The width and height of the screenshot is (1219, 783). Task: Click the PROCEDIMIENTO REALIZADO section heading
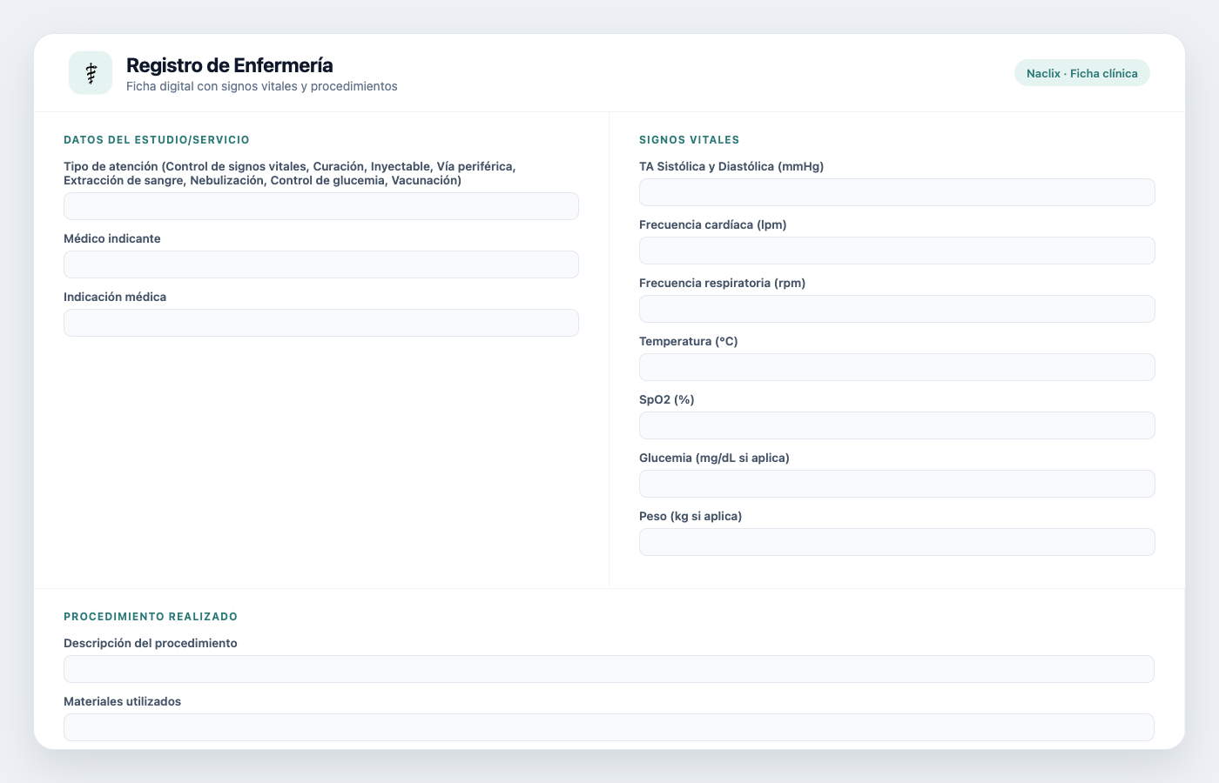151,617
